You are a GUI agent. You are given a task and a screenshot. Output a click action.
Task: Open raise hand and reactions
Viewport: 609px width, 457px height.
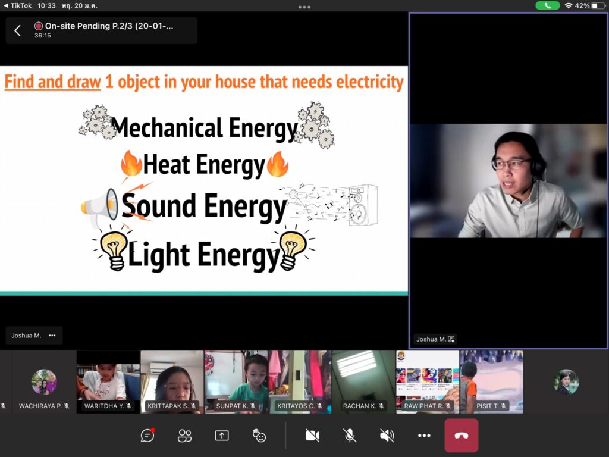pyautogui.click(x=259, y=436)
